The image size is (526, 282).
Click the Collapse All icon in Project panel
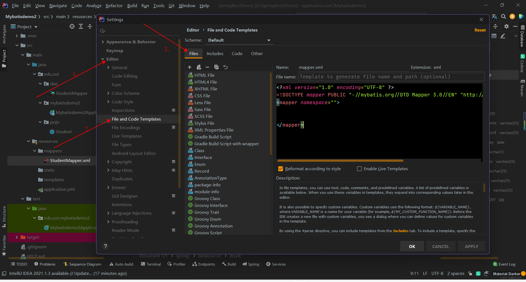pyautogui.click(x=90, y=26)
